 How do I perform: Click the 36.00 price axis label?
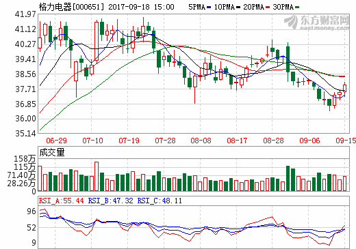pyautogui.click(x=25, y=119)
